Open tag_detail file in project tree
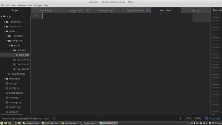Screen dimensions: 222x125 click(23, 69)
